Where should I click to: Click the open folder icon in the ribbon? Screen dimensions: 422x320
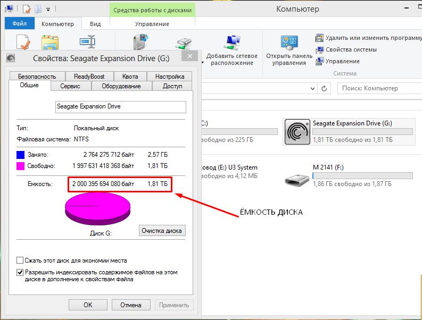(50, 43)
